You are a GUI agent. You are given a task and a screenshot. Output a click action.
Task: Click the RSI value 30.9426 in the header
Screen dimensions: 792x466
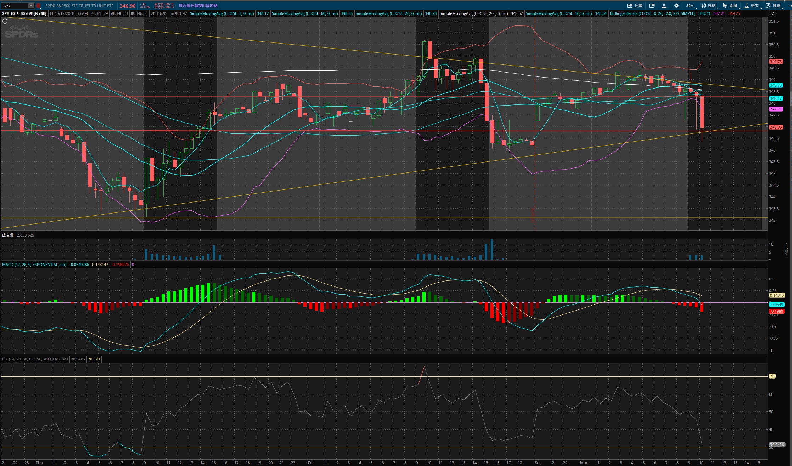78,359
